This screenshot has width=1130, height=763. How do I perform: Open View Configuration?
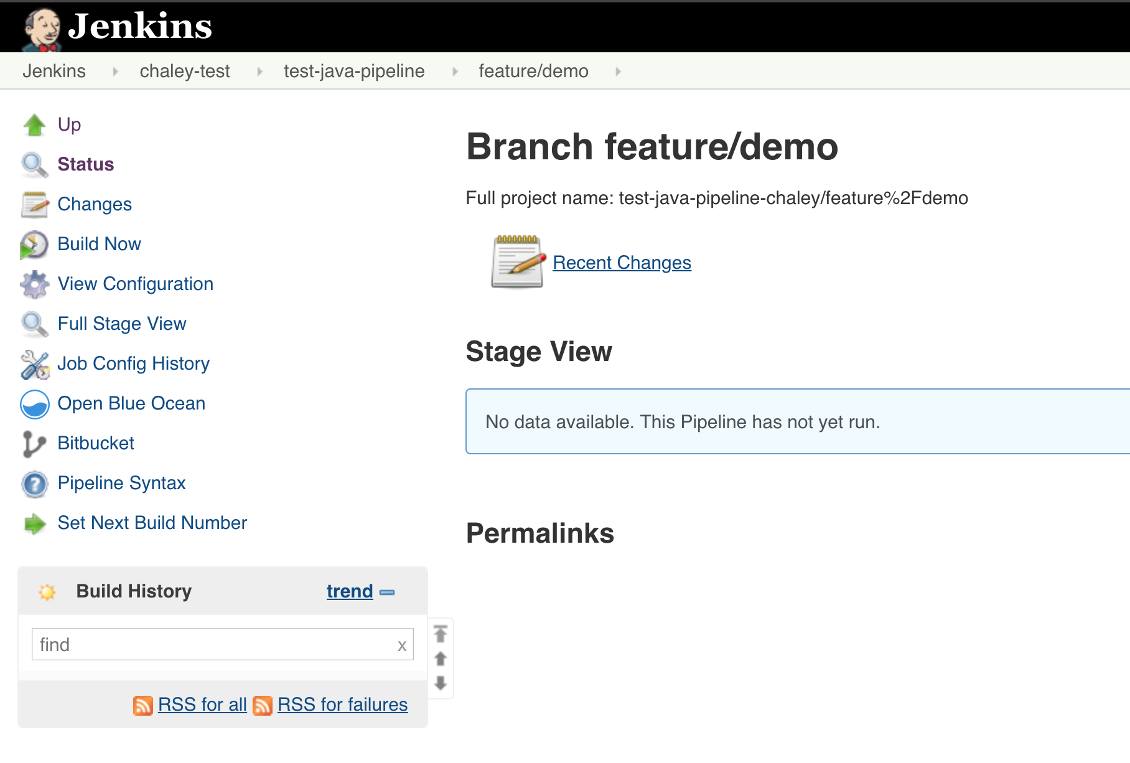click(136, 284)
